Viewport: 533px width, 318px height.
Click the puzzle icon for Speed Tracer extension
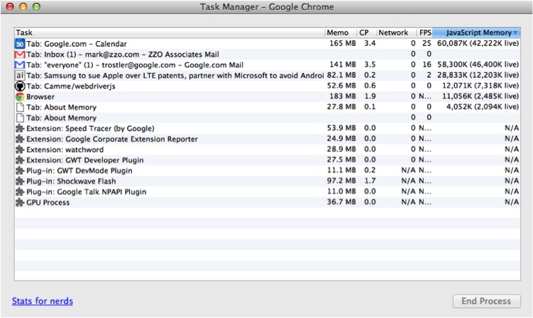click(20, 128)
